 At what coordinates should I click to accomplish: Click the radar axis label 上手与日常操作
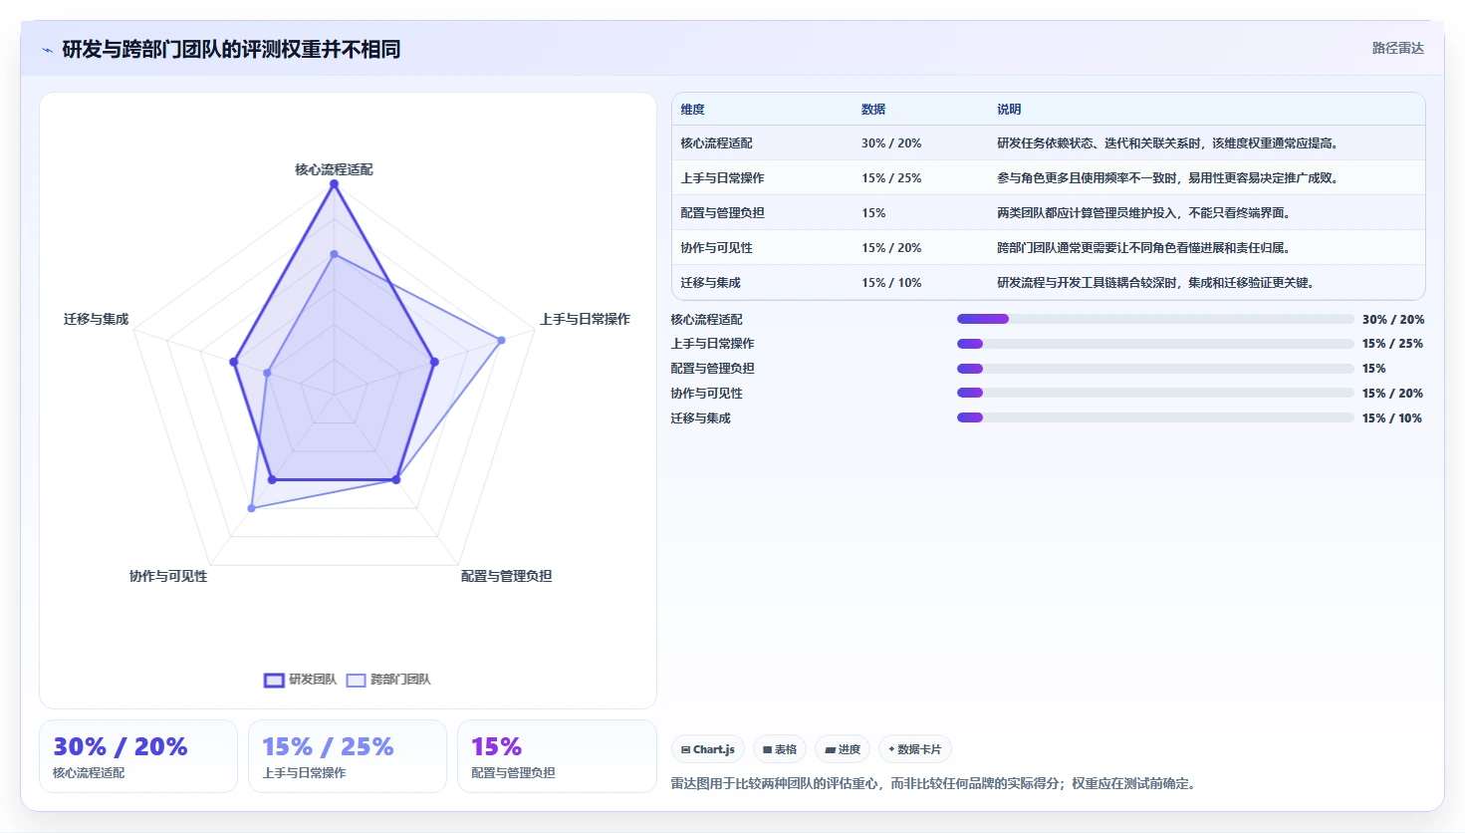(585, 319)
